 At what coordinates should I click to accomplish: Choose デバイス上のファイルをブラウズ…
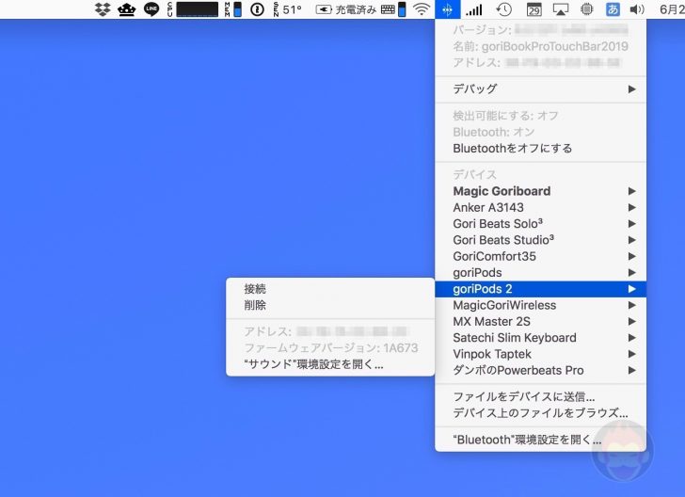tap(541, 412)
